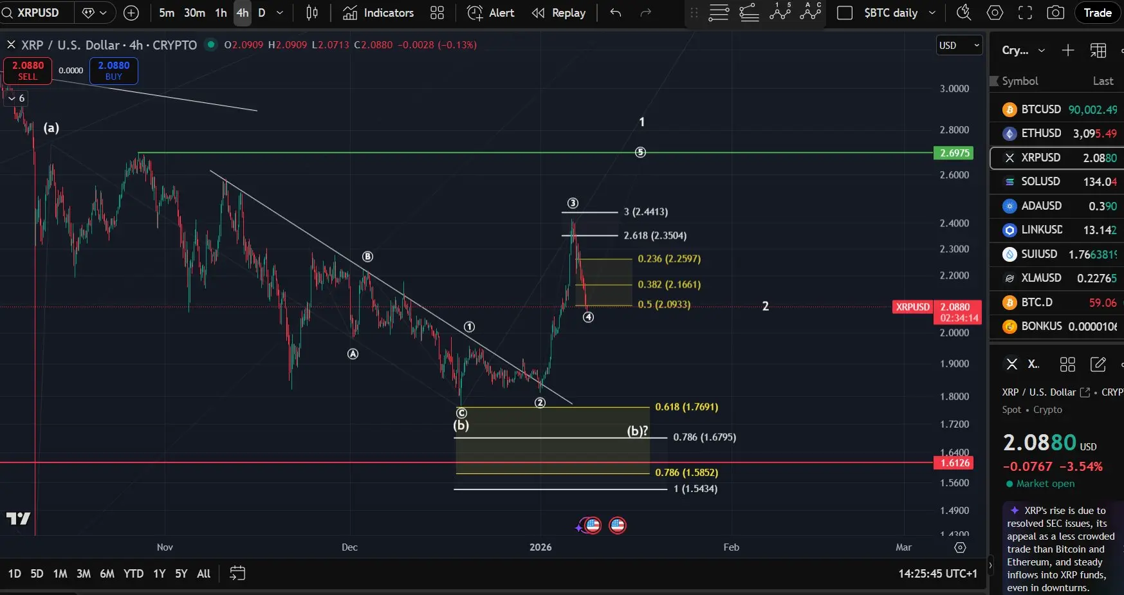Set chart range to 5Y
The width and height of the screenshot is (1124, 595).
click(x=181, y=574)
